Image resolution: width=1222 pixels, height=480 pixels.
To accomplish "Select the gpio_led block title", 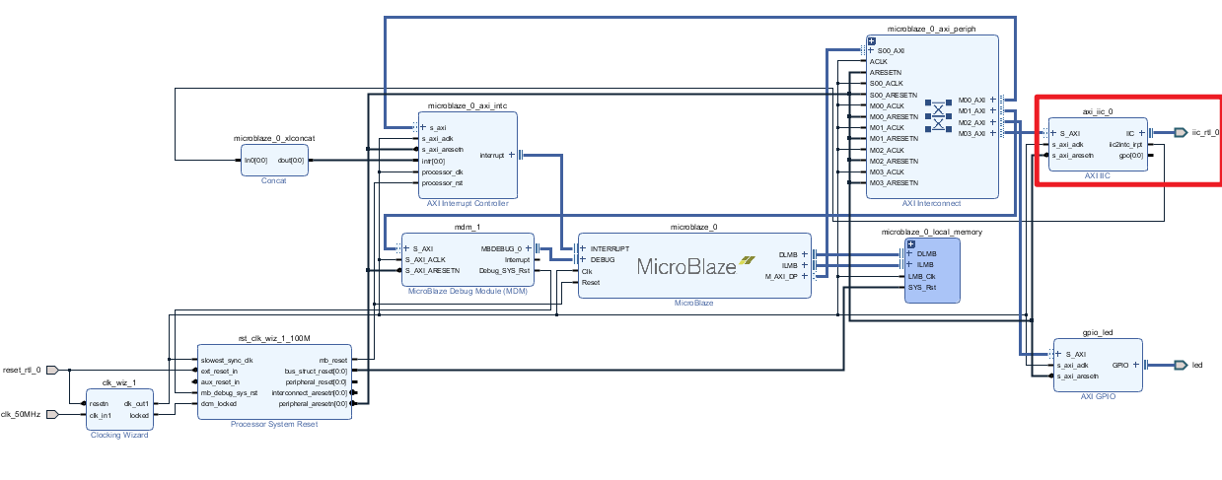I will [x=1097, y=333].
